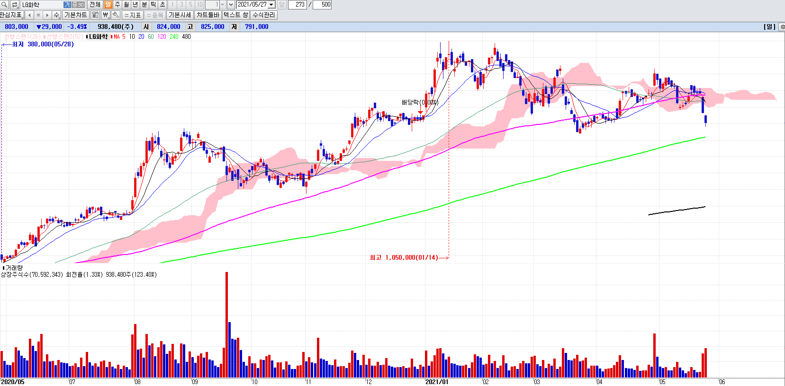
Task: Click the MA 240 legend value
Action: (x=174, y=36)
